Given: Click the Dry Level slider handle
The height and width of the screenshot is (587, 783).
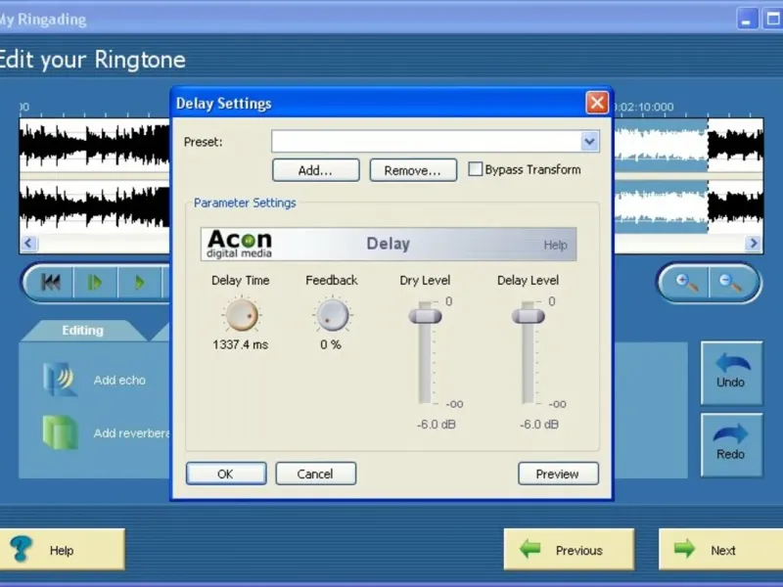Looking at the screenshot, I should tap(425, 316).
